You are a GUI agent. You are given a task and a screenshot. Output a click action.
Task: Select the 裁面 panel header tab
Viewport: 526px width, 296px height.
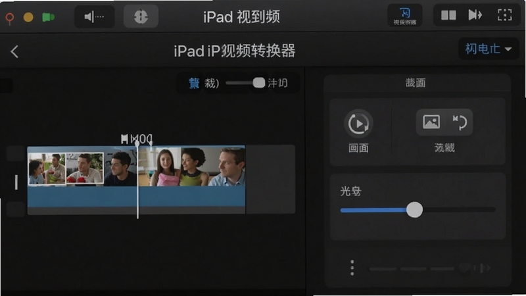click(416, 83)
